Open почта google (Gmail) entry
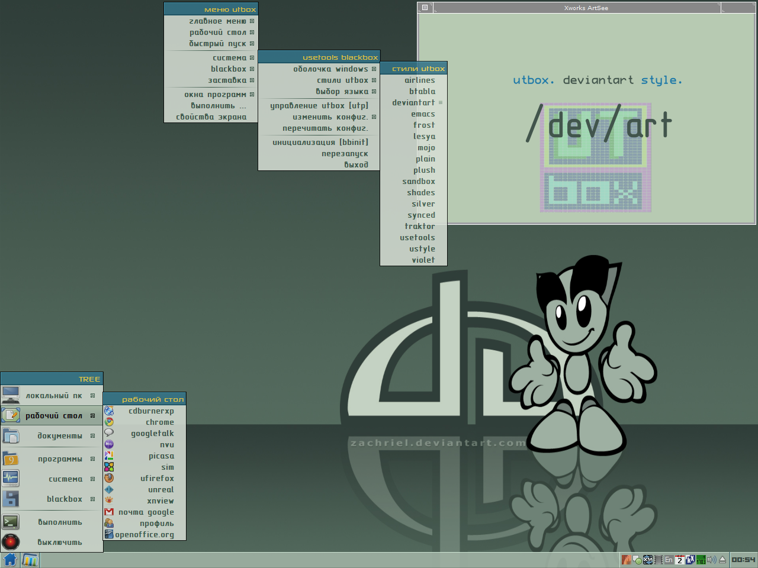 [x=146, y=512]
